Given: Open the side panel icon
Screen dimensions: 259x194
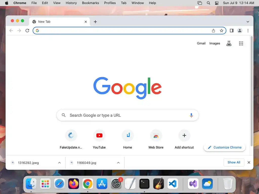Looking at the screenshot, I should point(232,31).
